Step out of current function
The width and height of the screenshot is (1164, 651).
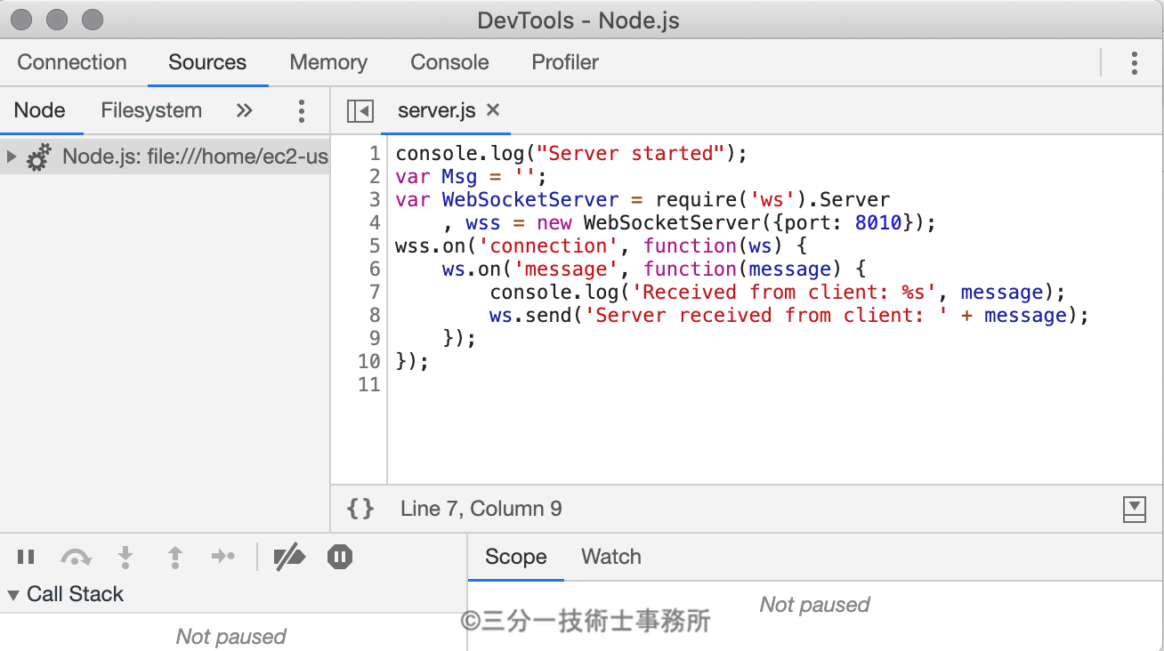pyautogui.click(x=175, y=557)
